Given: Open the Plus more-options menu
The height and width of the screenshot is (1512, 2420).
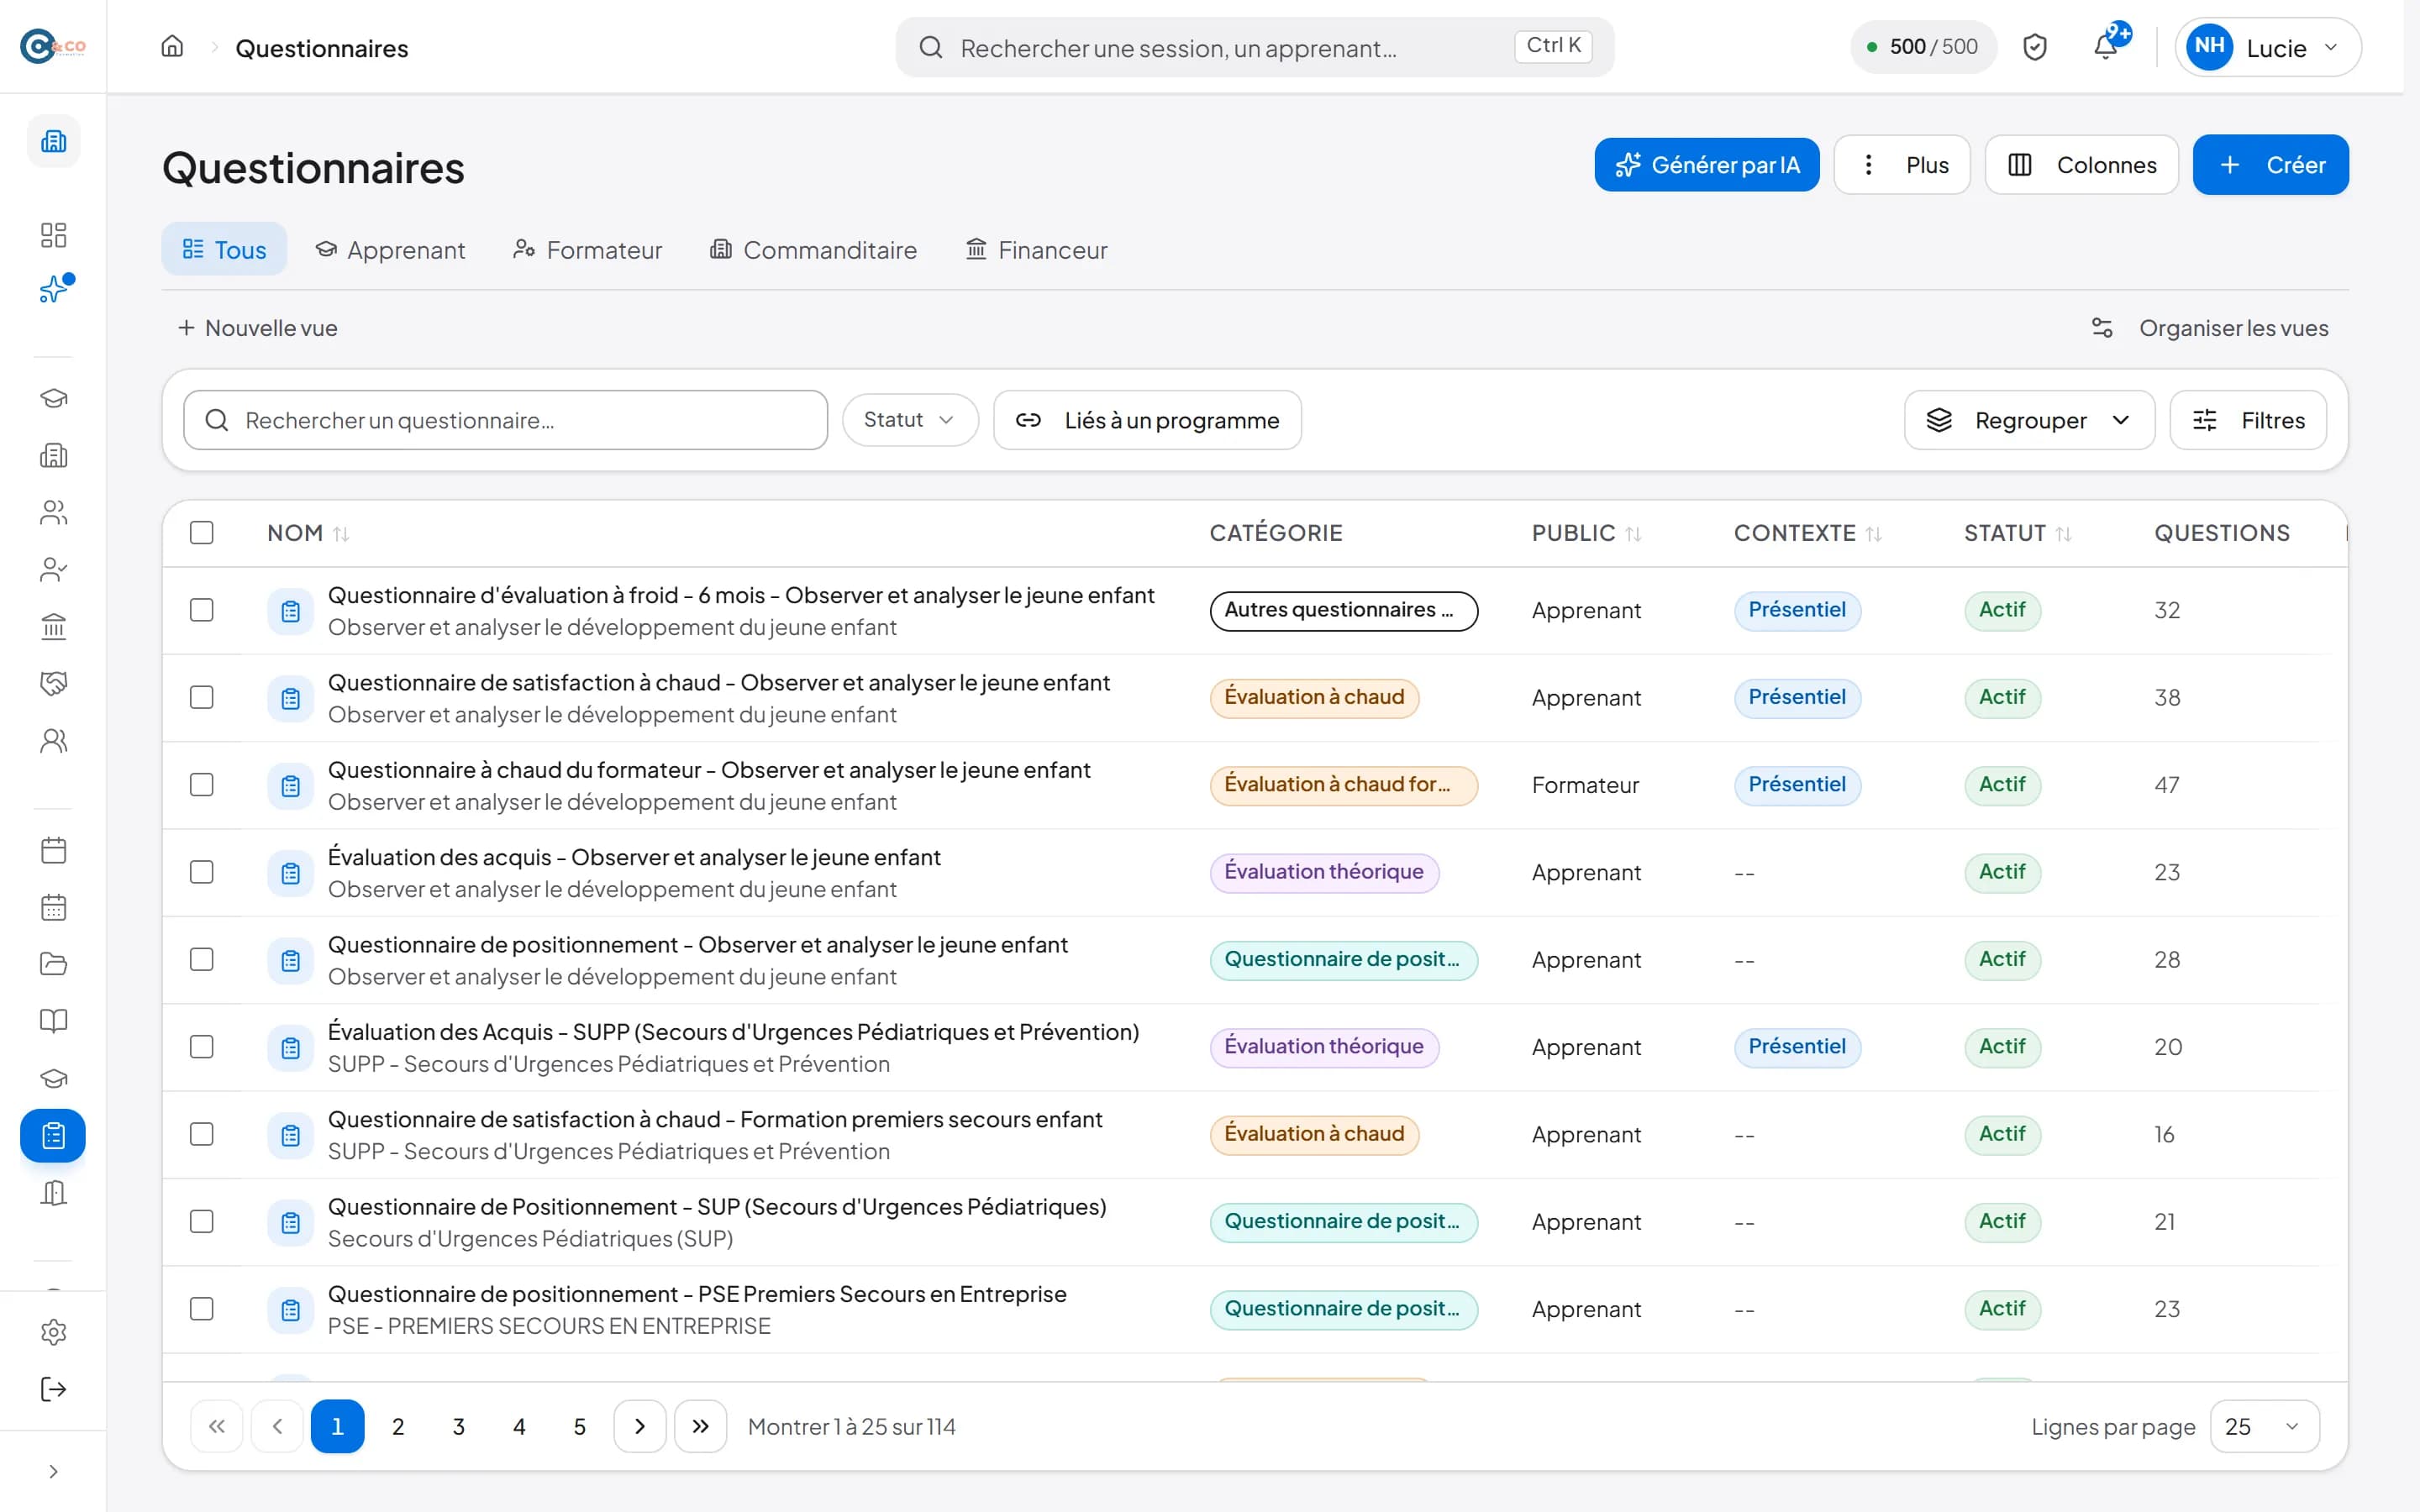Looking at the screenshot, I should pos(1901,165).
